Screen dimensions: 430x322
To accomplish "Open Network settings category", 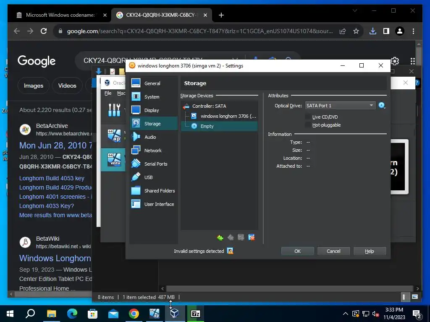I will (x=154, y=151).
